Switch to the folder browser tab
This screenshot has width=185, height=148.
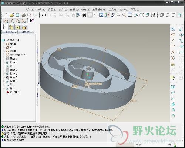11,27
